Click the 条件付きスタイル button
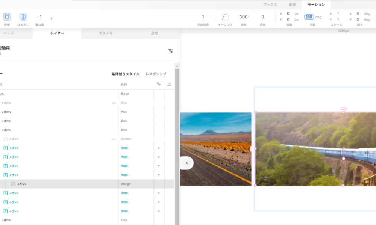Image resolution: width=376 pixels, height=225 pixels. [x=125, y=74]
